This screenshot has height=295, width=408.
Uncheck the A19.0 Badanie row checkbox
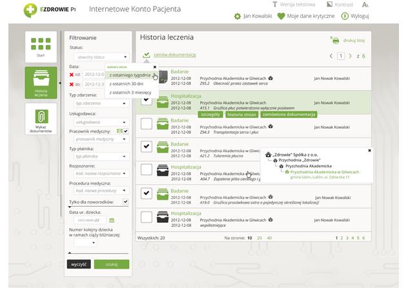point(147,193)
